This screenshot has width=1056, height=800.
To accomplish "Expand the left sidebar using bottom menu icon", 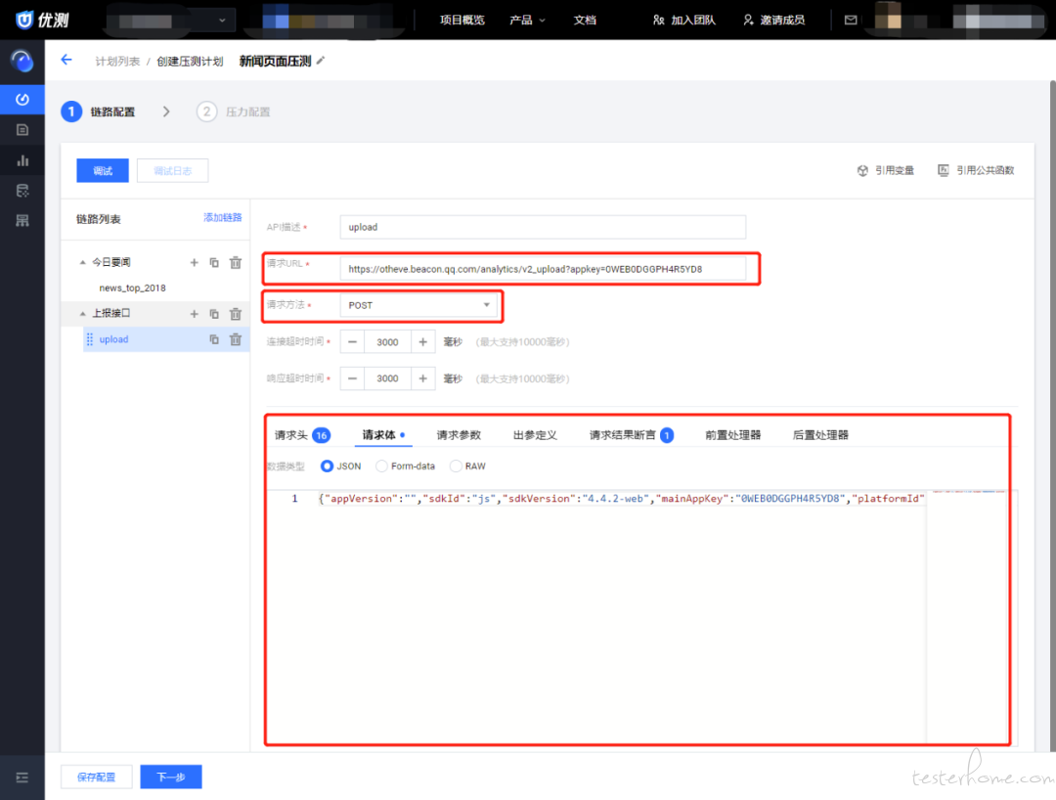I will pyautogui.click(x=22, y=778).
